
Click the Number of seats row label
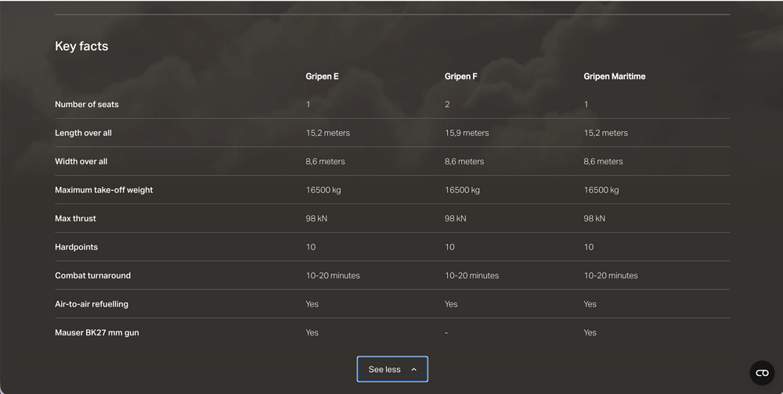(87, 104)
